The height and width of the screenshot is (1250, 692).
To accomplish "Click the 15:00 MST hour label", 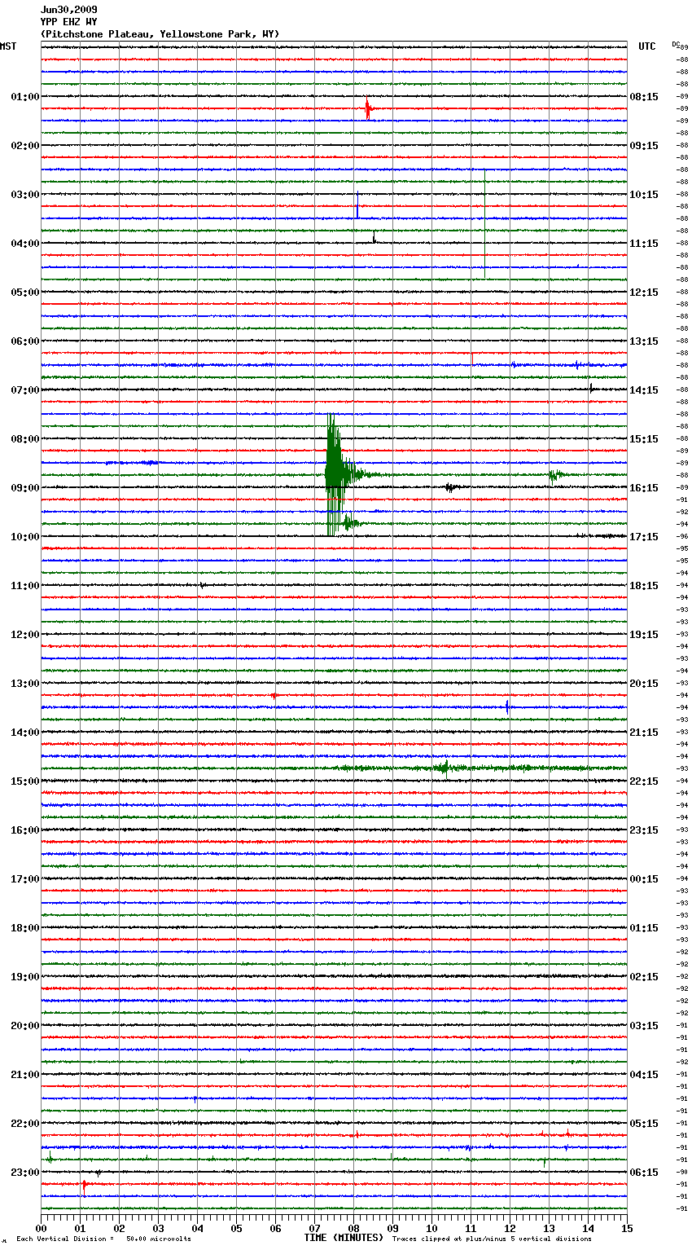I will (25, 781).
